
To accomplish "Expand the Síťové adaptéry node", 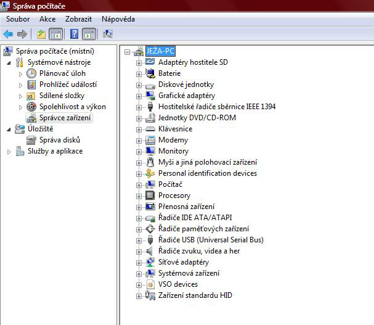I will [139, 263].
